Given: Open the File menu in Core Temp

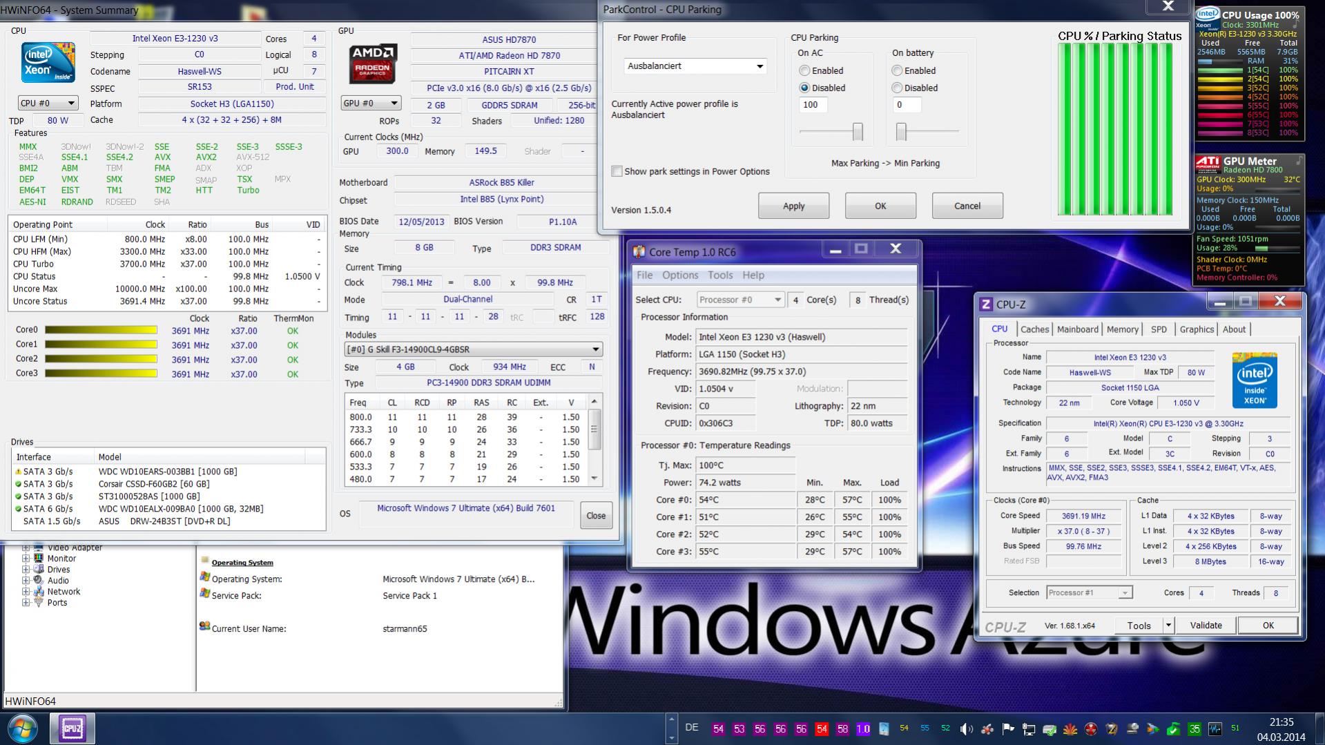Looking at the screenshot, I should pyautogui.click(x=644, y=275).
